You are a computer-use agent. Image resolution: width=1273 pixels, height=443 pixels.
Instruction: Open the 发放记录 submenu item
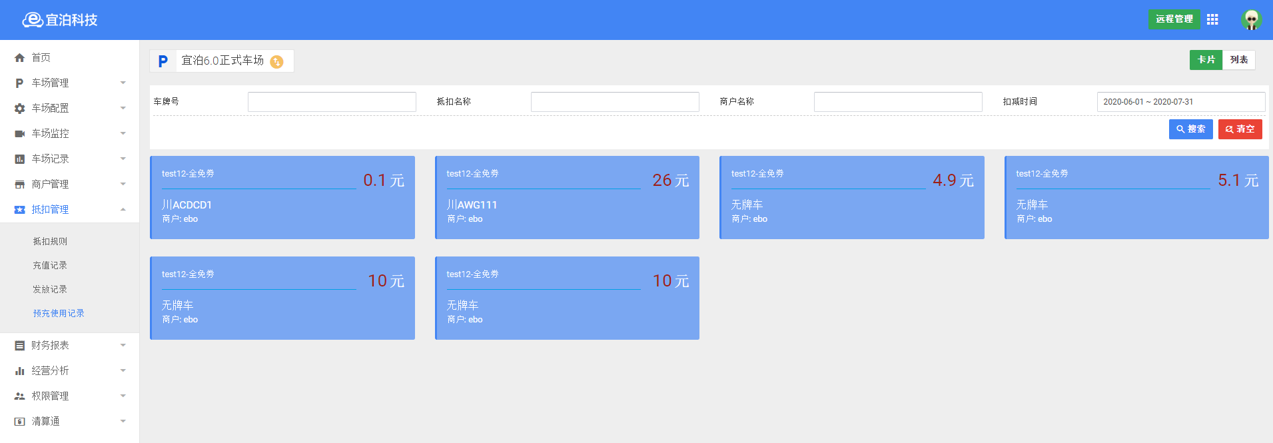pos(50,289)
